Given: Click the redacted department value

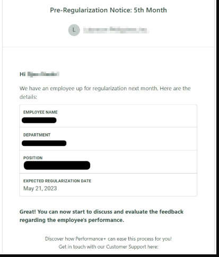Looking at the screenshot, I should [44, 143].
